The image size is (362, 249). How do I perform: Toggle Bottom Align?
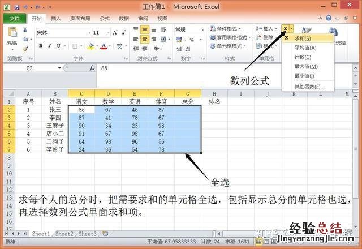(154, 29)
